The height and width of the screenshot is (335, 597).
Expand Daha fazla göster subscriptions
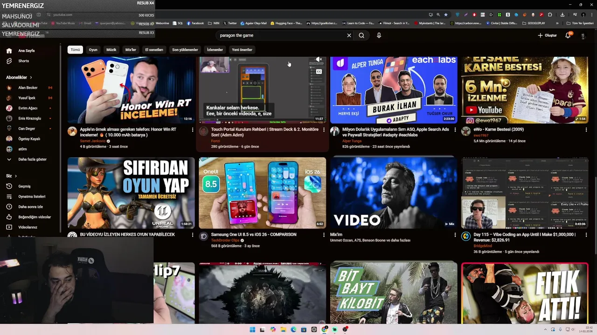[x=31, y=159]
